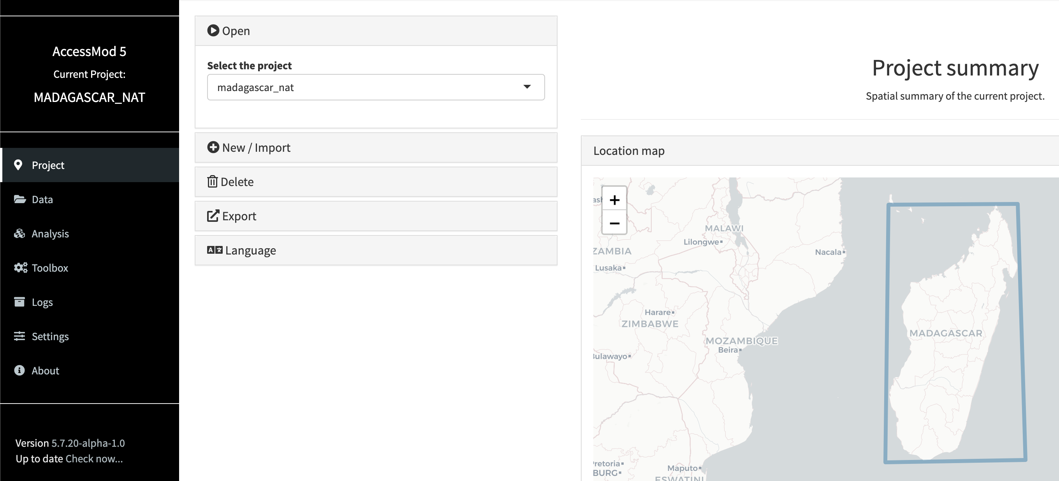Click the Language translation icon
This screenshot has width=1059, height=481.
(x=214, y=250)
